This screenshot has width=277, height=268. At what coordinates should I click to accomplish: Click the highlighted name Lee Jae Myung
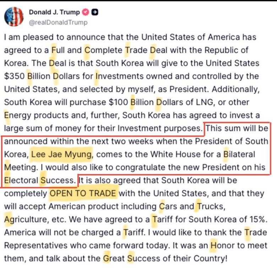(62, 154)
